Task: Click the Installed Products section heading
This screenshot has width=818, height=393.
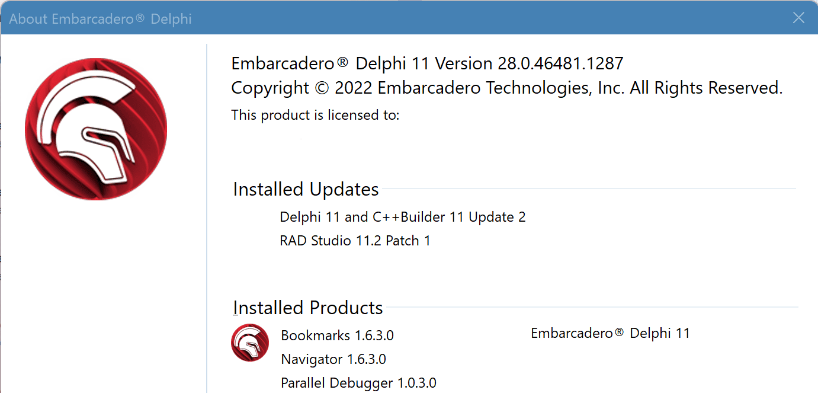Action: 308,308
